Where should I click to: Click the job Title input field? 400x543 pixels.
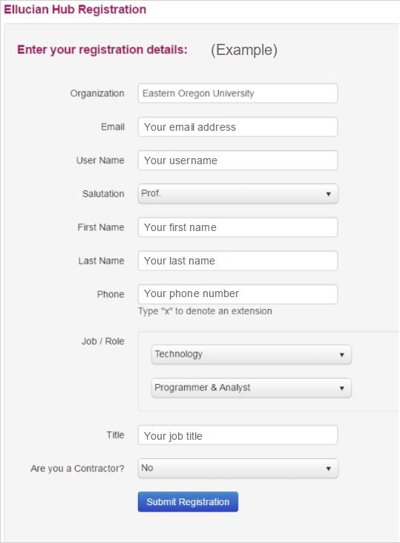[237, 435]
